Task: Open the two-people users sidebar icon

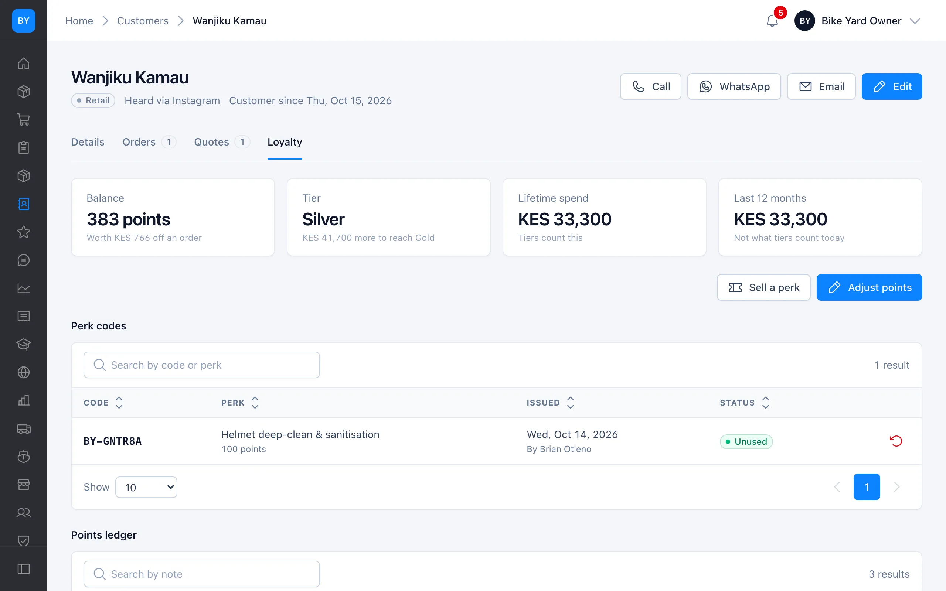Action: pyautogui.click(x=23, y=513)
